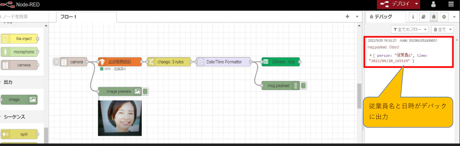Click the GSheet - Get output port
The image size is (460, 146).
(300, 62)
